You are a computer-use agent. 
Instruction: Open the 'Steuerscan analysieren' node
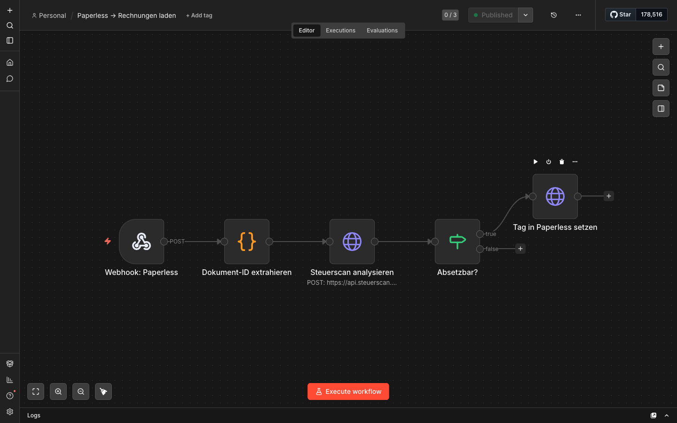pos(352,242)
